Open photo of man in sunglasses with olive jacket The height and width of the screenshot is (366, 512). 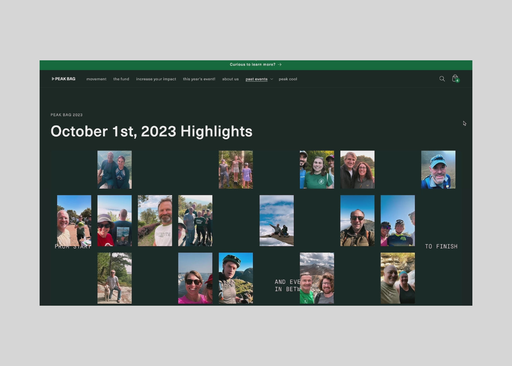357,220
